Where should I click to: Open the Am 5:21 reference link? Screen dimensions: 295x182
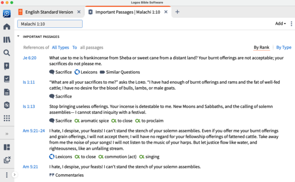pyautogui.click(x=30, y=167)
